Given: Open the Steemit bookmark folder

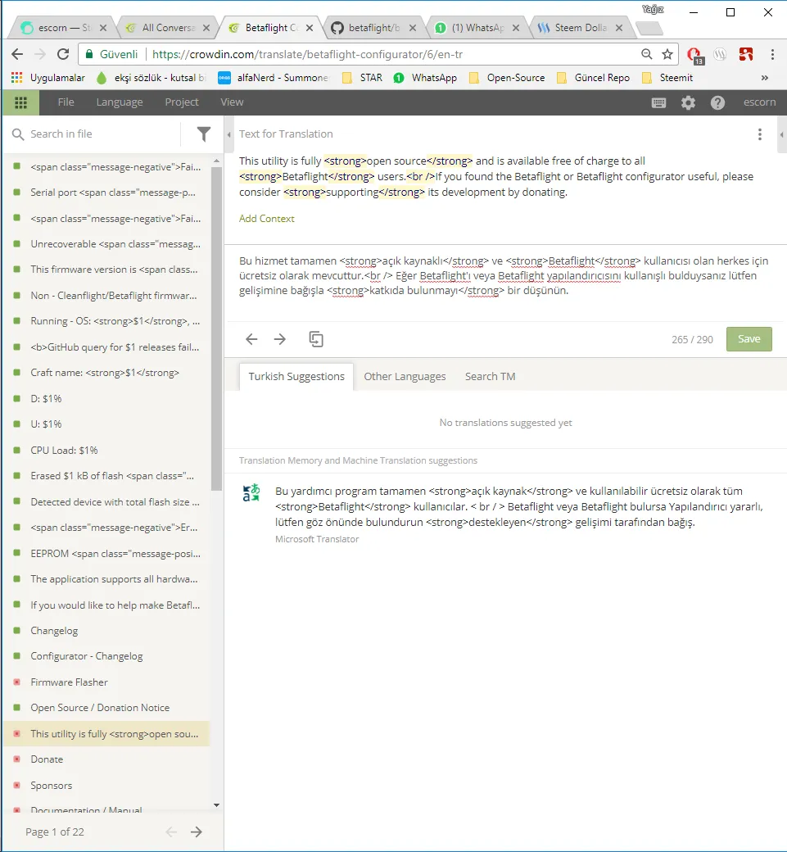Looking at the screenshot, I should 667,78.
